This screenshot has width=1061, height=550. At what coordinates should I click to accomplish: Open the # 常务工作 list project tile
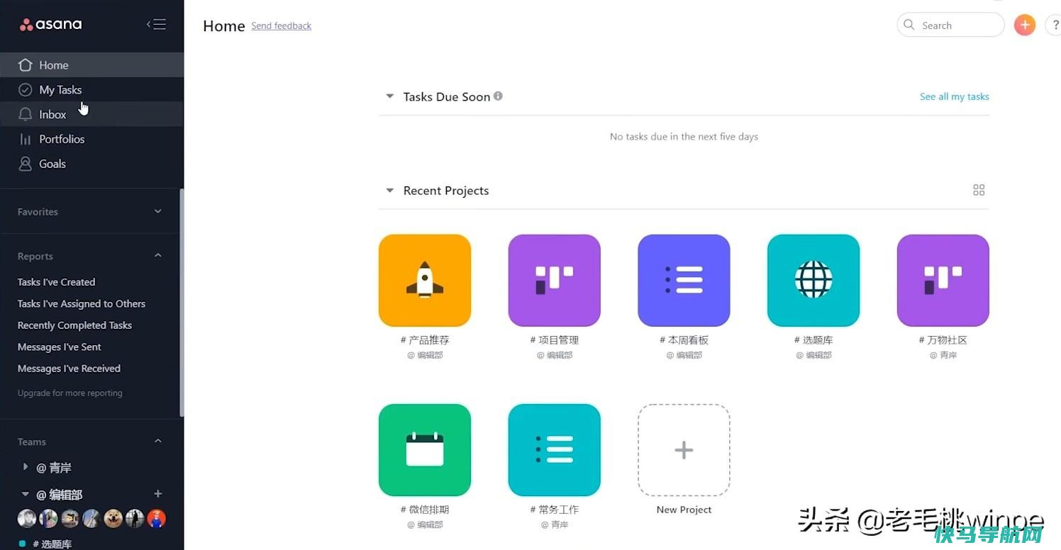pos(555,450)
